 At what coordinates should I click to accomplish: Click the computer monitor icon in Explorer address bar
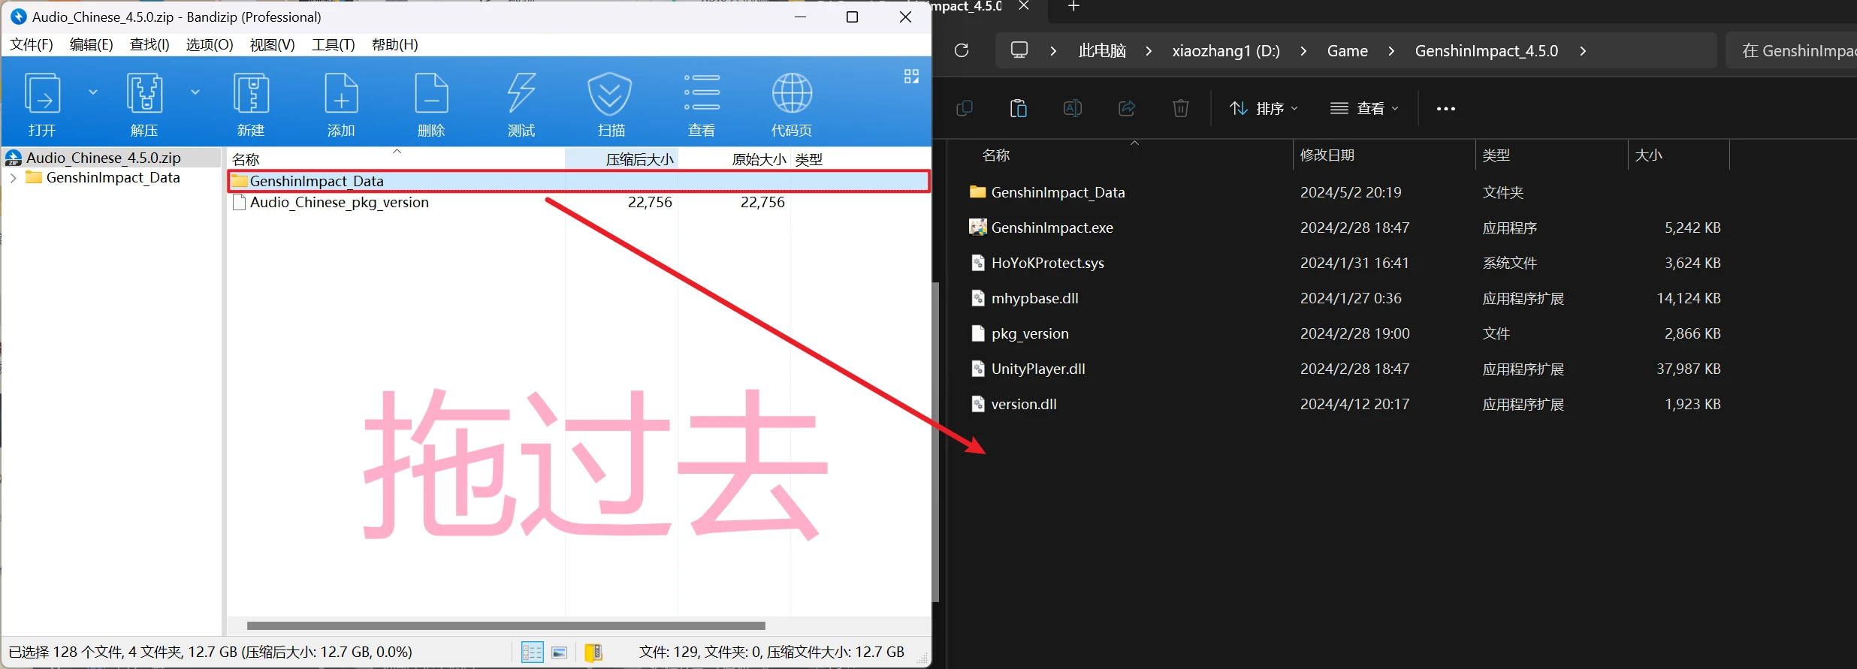point(1019,50)
